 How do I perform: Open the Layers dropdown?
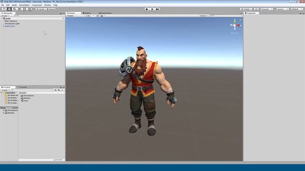pos(283,9)
